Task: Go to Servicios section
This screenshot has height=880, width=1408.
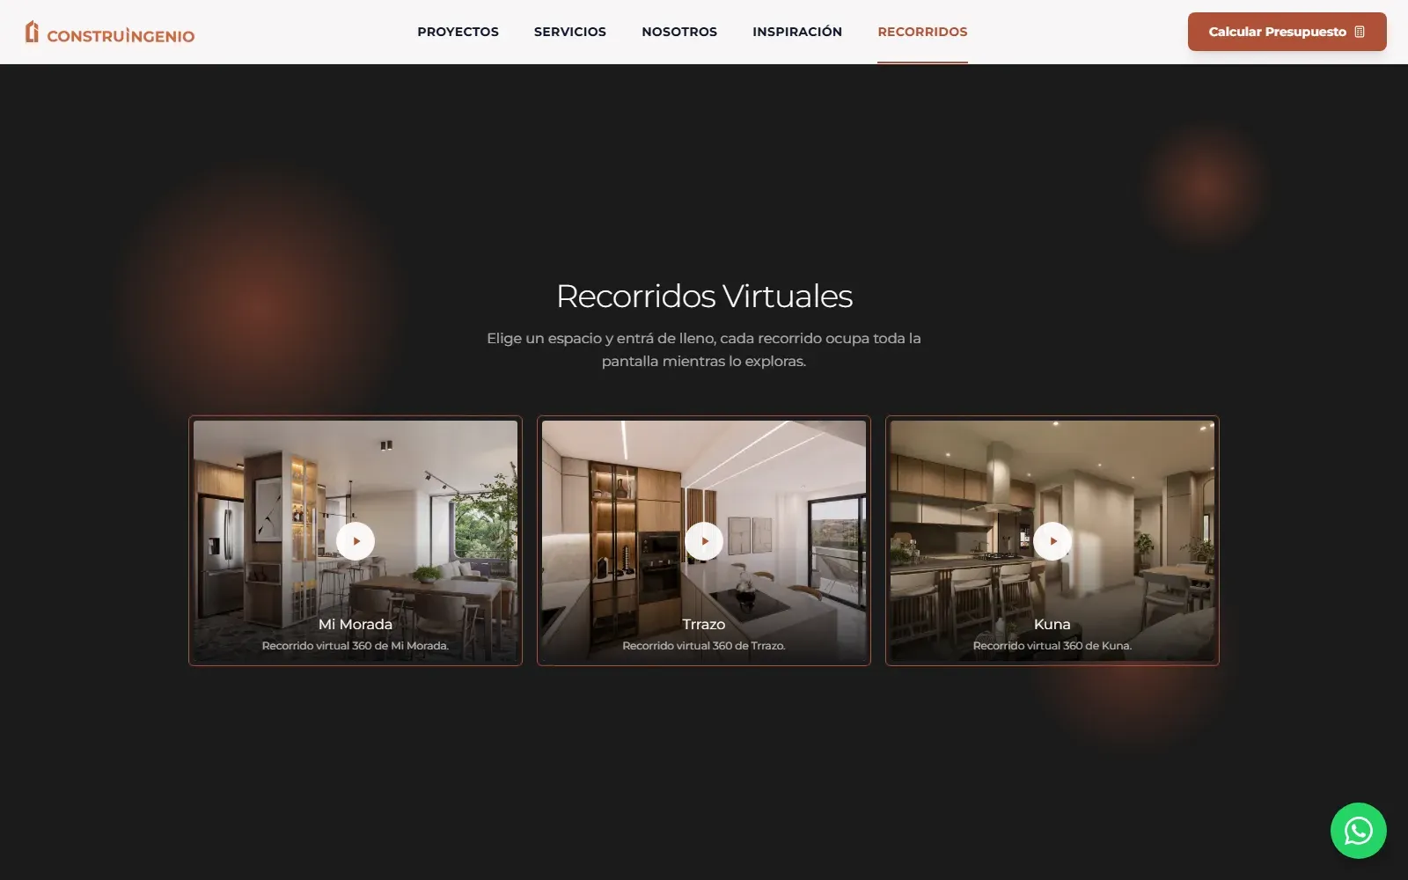Action: [x=570, y=32]
